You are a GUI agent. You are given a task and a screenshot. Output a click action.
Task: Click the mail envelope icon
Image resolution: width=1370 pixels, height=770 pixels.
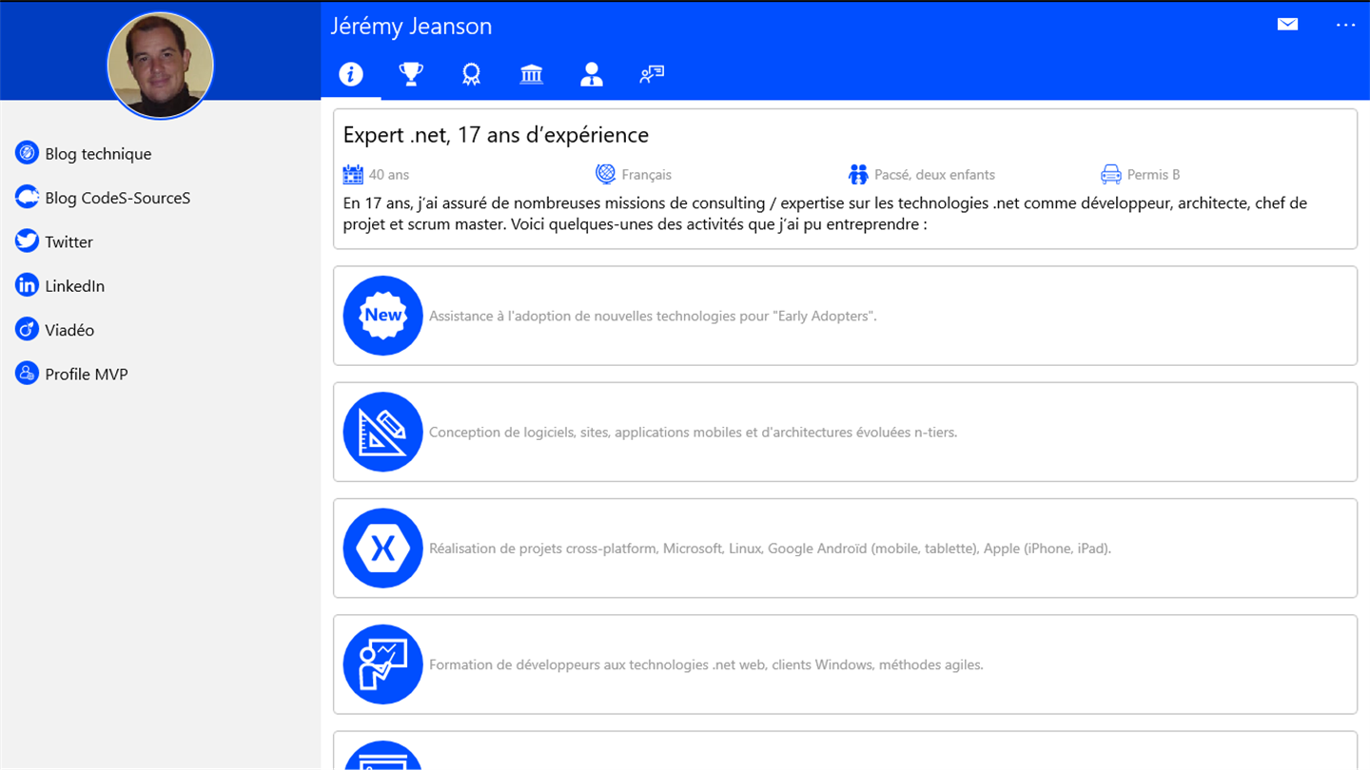click(1287, 25)
